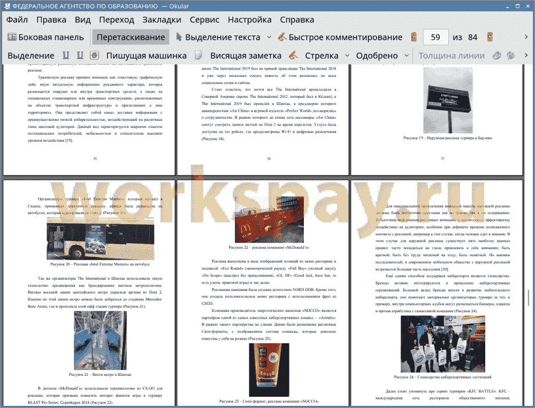Click the group photo above Рисунок 24
This screenshot has height=408, width=535.
click(443, 344)
